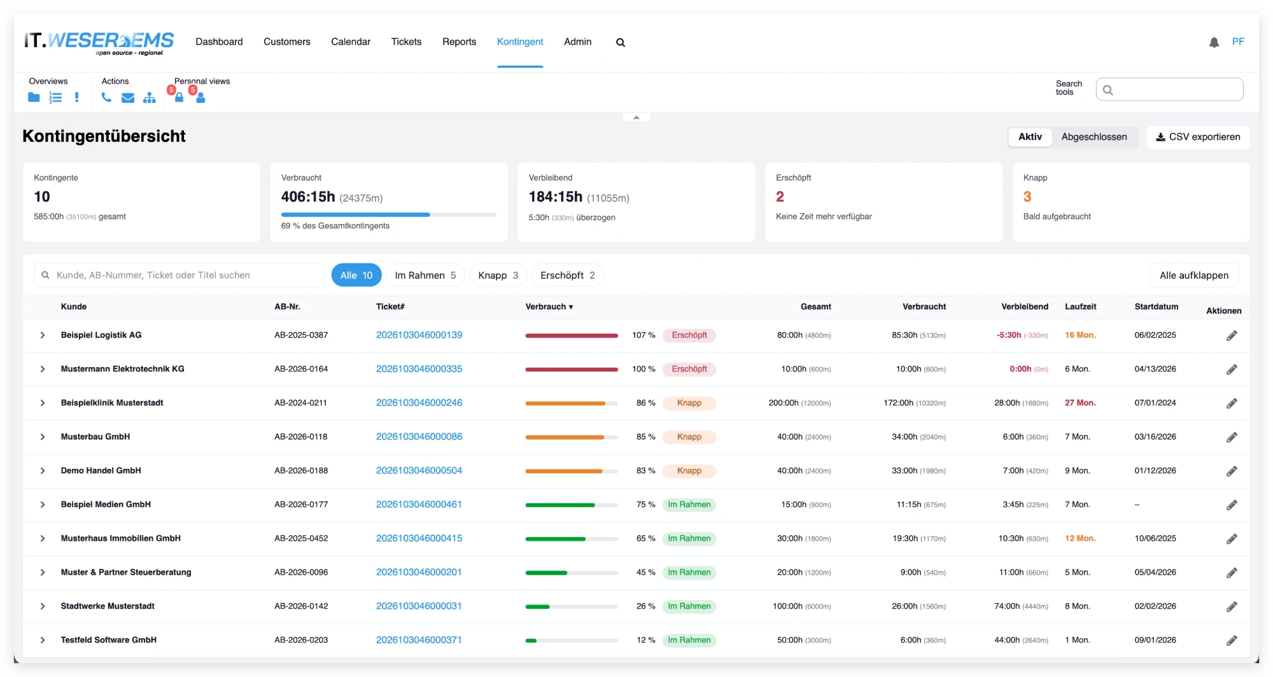This screenshot has height=677, width=1273.
Task: Click the envelope icon under Actions
Action: (x=128, y=97)
